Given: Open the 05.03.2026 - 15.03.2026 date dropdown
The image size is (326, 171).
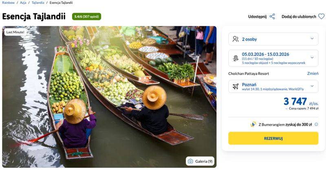Looking at the screenshot, I should [312, 58].
